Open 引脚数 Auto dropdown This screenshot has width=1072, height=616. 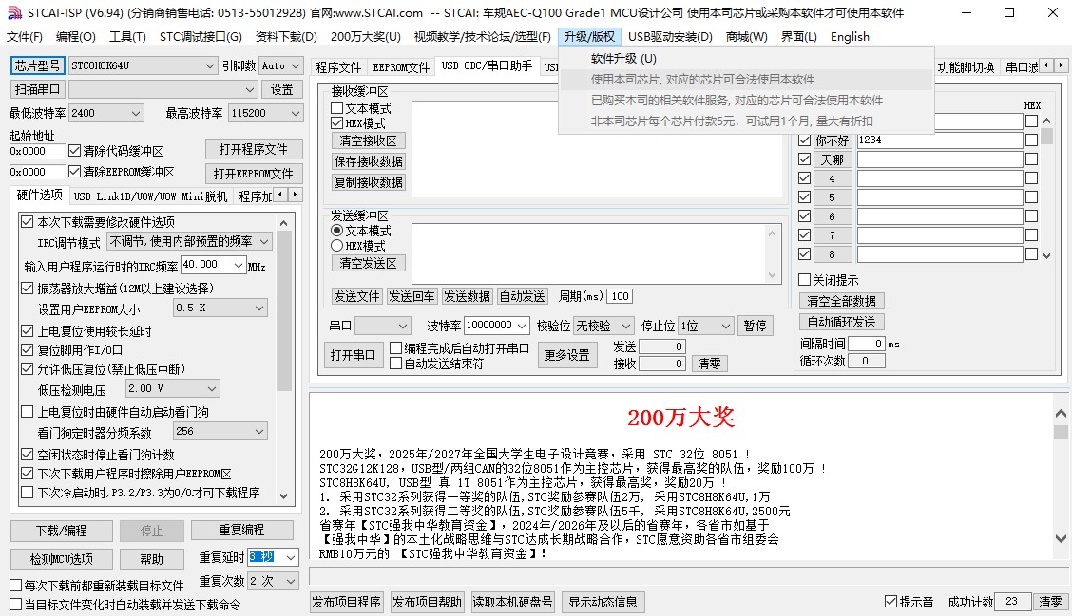pos(296,65)
